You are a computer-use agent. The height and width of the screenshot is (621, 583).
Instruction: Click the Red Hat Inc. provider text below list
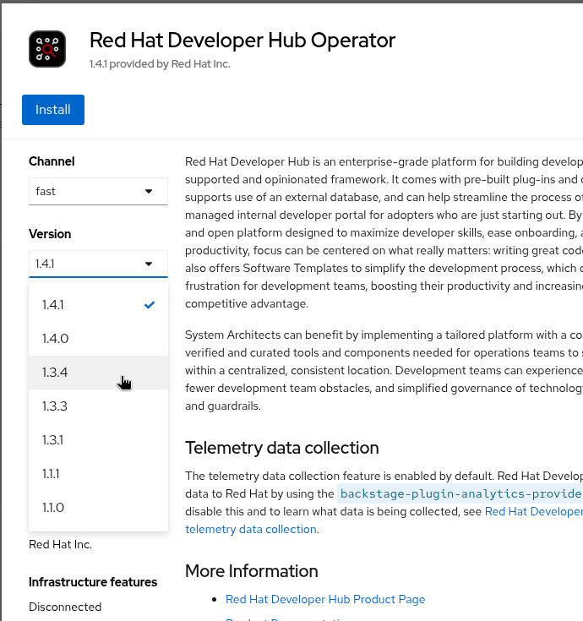pos(61,545)
